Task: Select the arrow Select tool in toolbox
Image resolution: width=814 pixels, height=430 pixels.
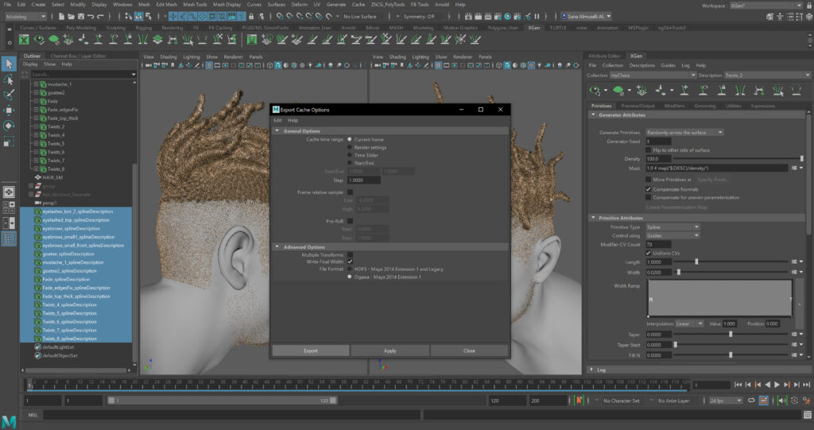Action: [x=9, y=64]
